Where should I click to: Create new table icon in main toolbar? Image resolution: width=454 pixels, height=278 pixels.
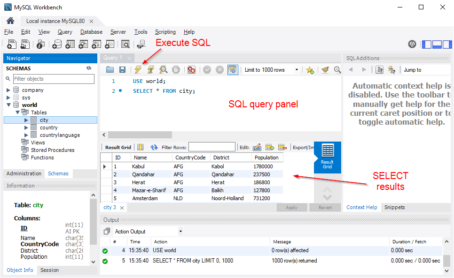70,44
